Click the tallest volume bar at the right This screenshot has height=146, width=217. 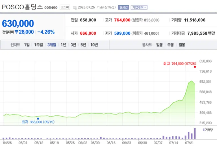tap(194, 134)
